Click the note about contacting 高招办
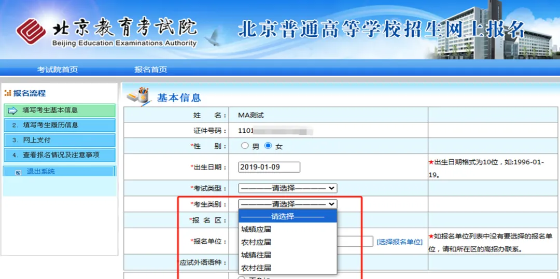Image resolution: width=560 pixels, height=279 pixels. pyautogui.click(x=491, y=243)
